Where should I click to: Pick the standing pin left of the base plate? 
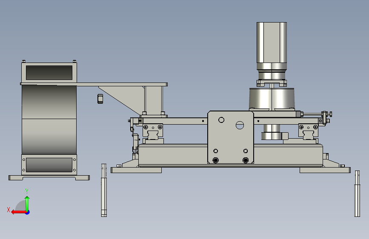click(x=104, y=190)
